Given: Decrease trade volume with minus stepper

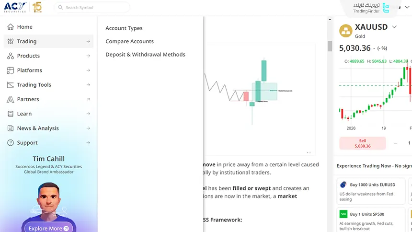Looking at the screenshot, I should (395, 143).
